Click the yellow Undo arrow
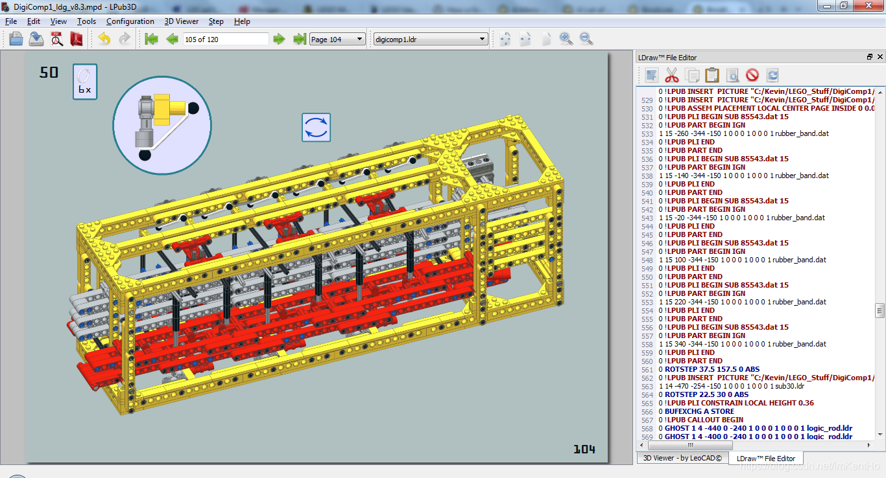This screenshot has width=886, height=478. tap(104, 39)
